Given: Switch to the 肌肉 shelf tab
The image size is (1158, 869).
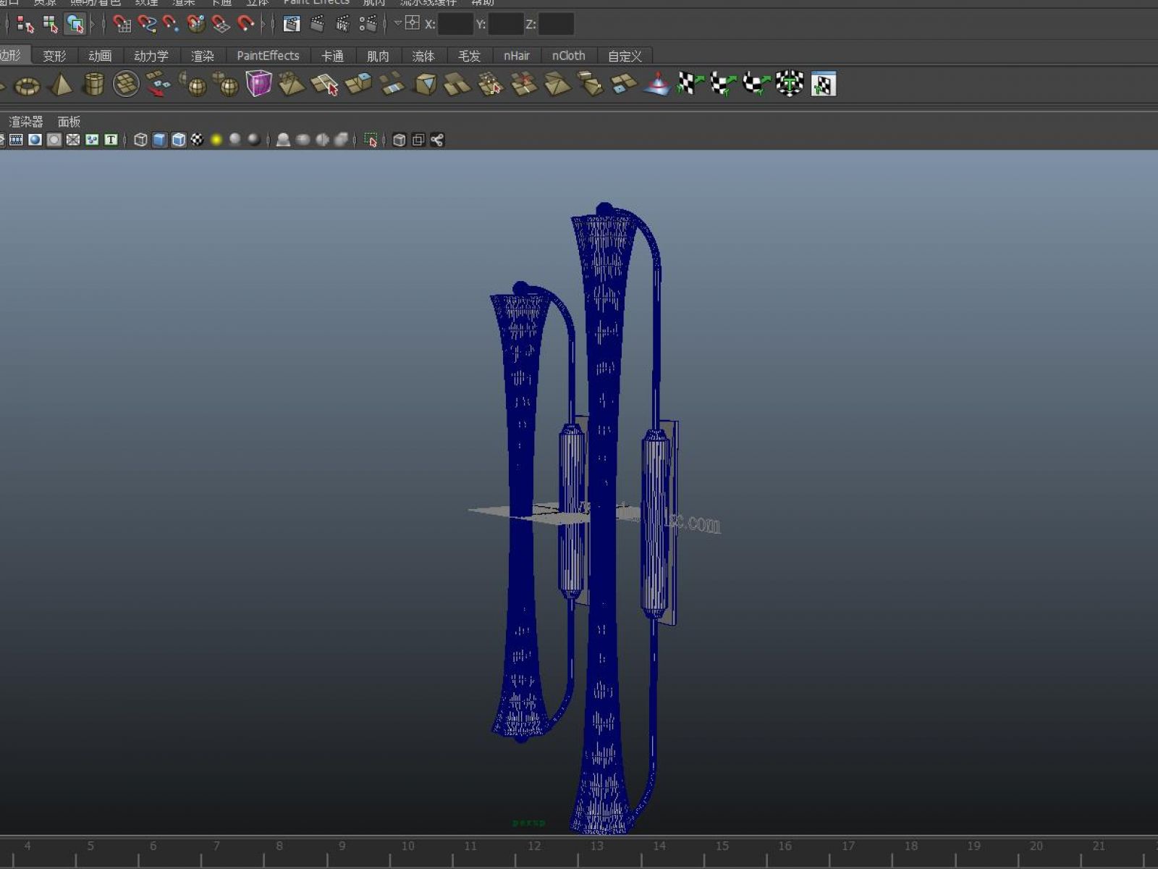Looking at the screenshot, I should point(378,56).
